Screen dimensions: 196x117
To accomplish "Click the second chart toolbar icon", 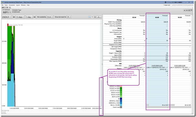I will point(92,17).
